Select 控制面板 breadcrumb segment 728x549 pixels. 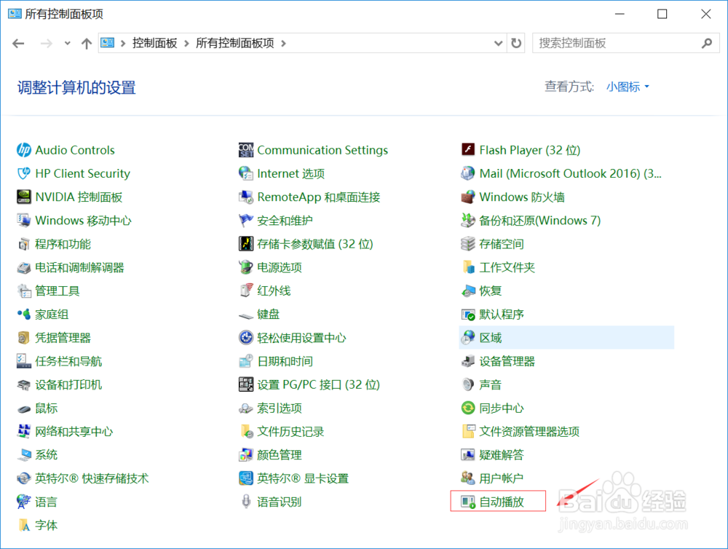click(x=154, y=43)
